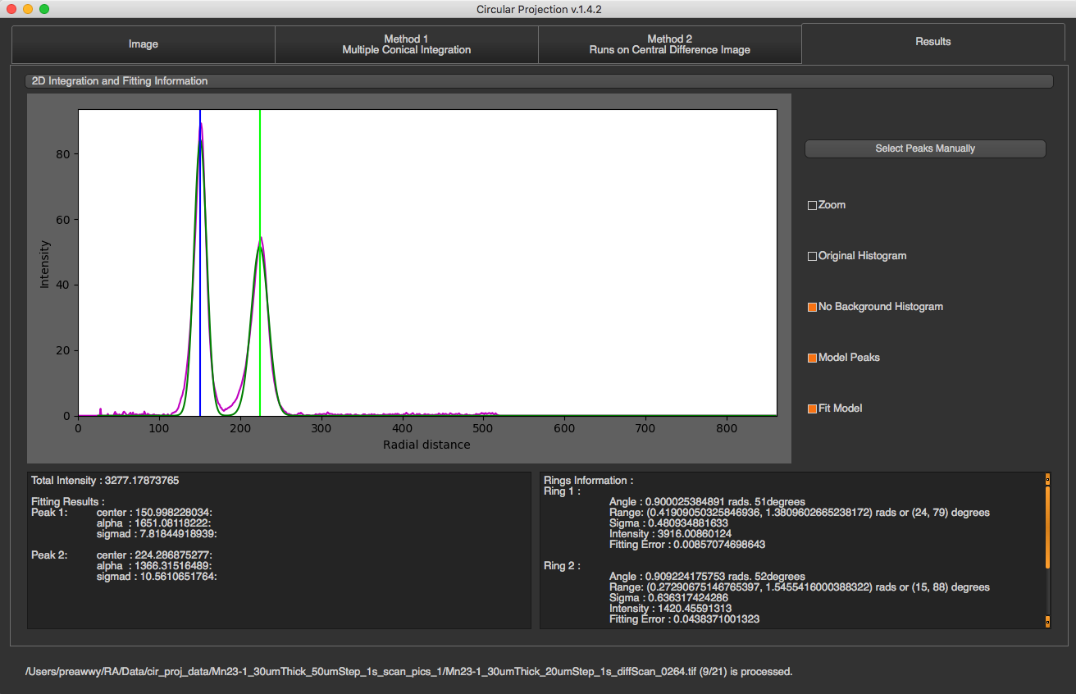Open Method 1 Multiple Conical Integration tab
1076x694 pixels.
[406, 44]
